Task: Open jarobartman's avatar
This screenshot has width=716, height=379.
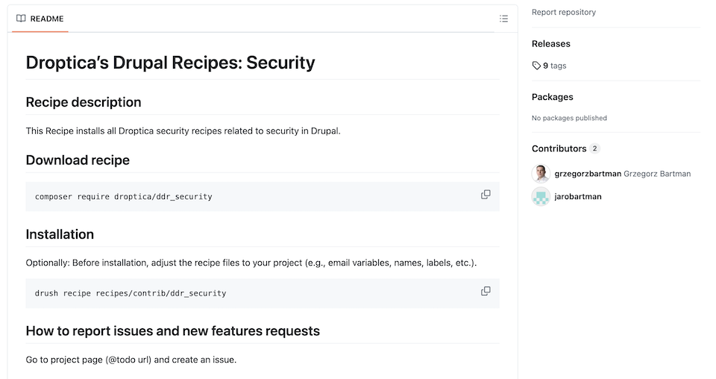Action: click(x=541, y=196)
